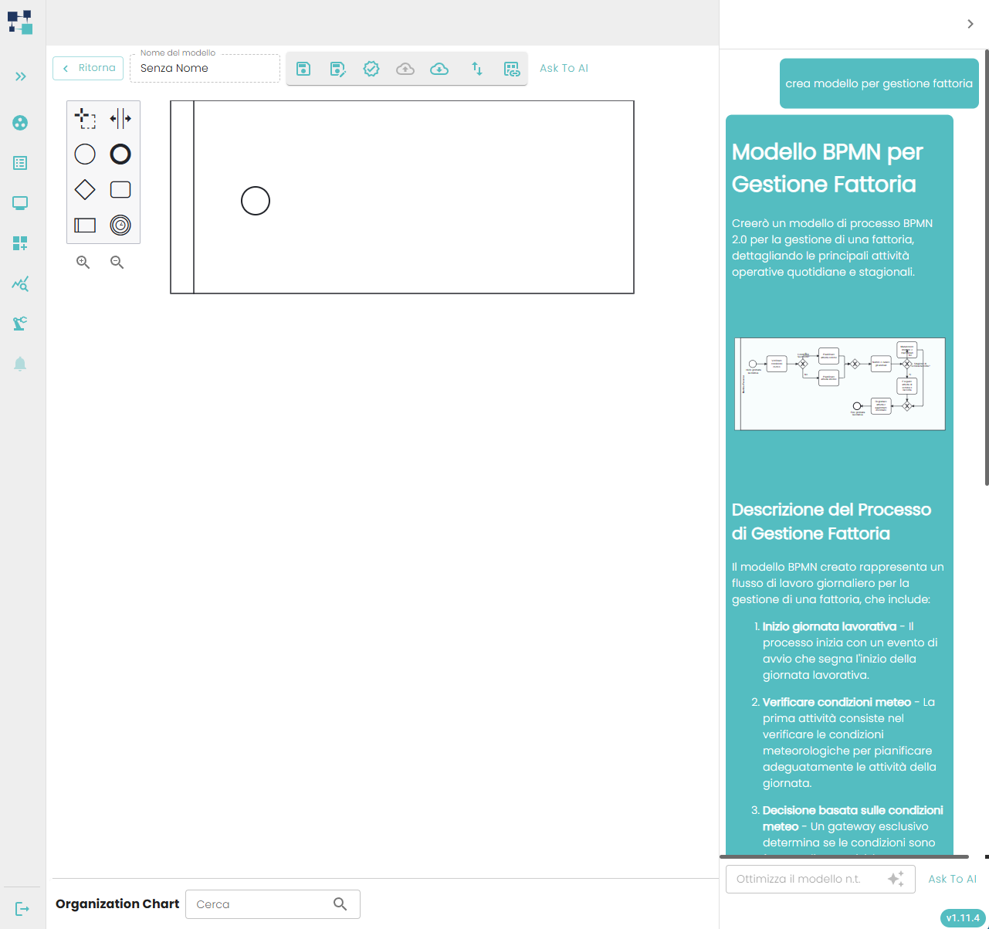Open the add-widgets sidebar icon
Viewport: 989px width, 929px height.
[x=20, y=243]
